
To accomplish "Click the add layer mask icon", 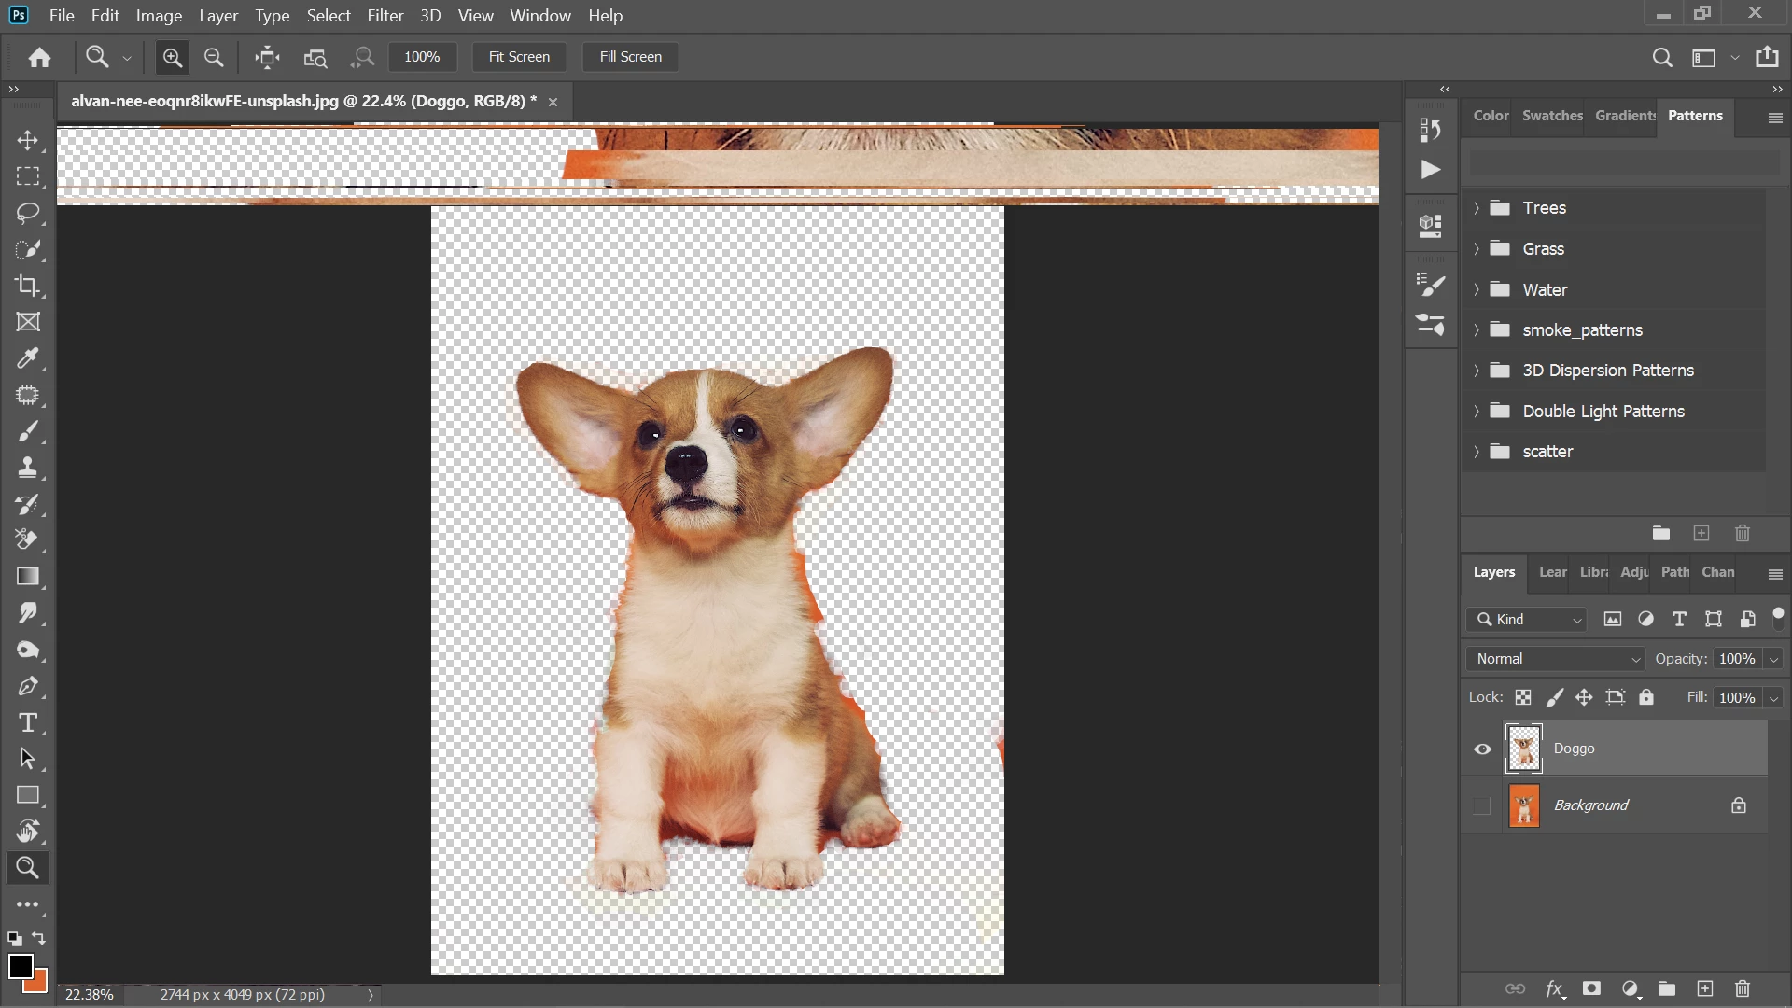I will click(x=1592, y=988).
